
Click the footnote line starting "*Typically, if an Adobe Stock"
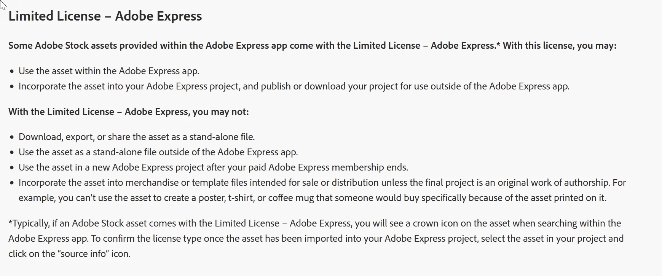pos(314,223)
